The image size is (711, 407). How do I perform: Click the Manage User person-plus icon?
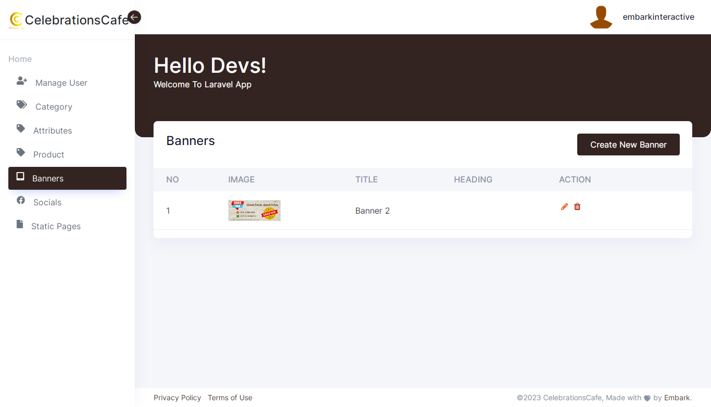pyautogui.click(x=21, y=81)
